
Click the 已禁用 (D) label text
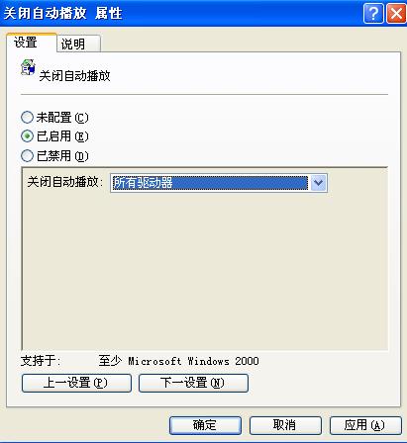coord(62,156)
